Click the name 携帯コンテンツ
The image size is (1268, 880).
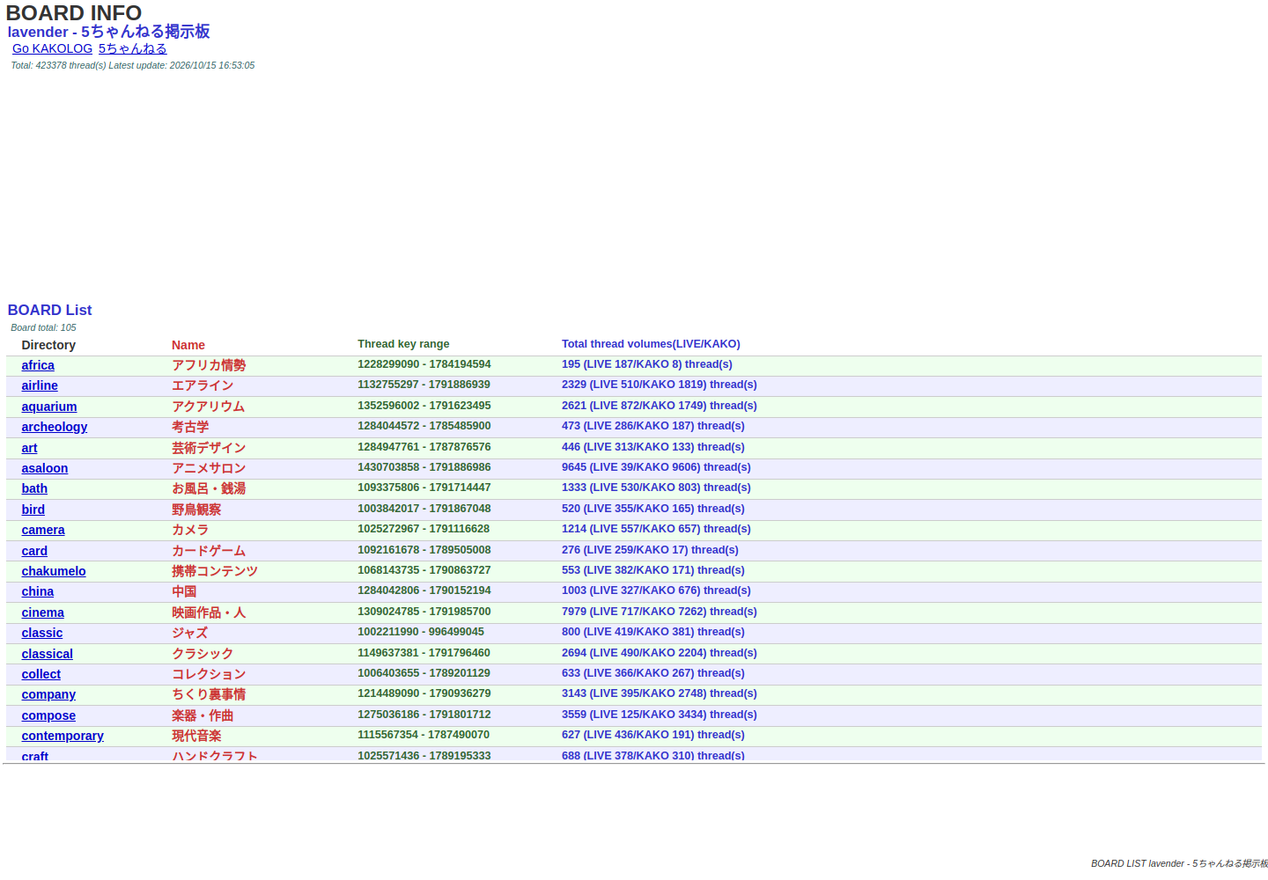tap(215, 571)
